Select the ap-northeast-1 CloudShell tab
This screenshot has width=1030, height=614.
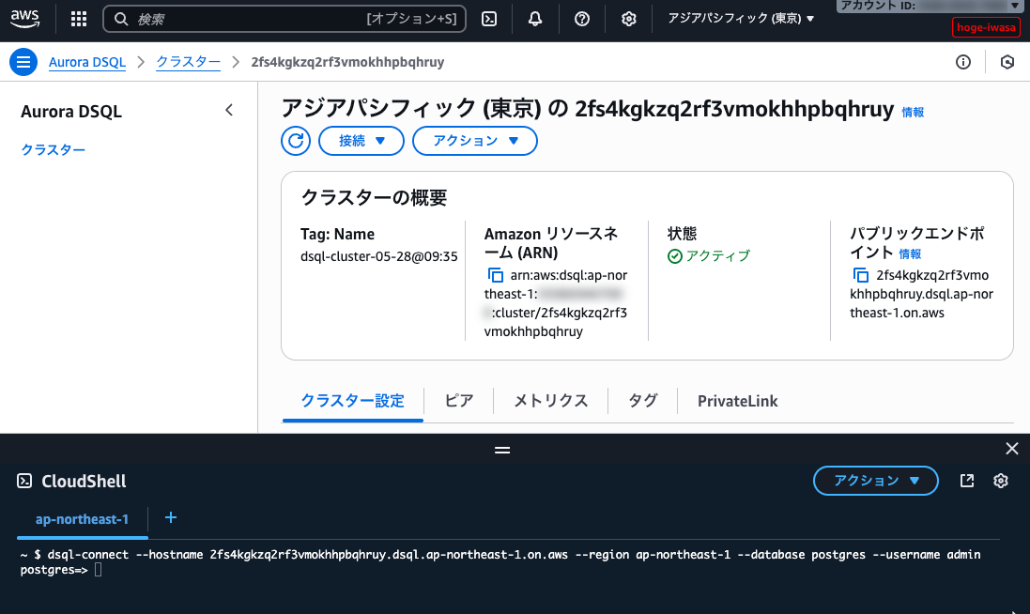click(x=82, y=519)
